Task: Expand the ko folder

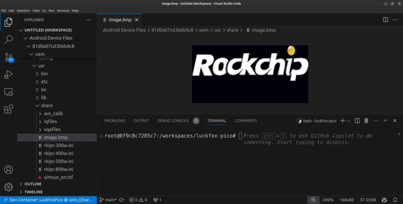Action: (x=57, y=90)
